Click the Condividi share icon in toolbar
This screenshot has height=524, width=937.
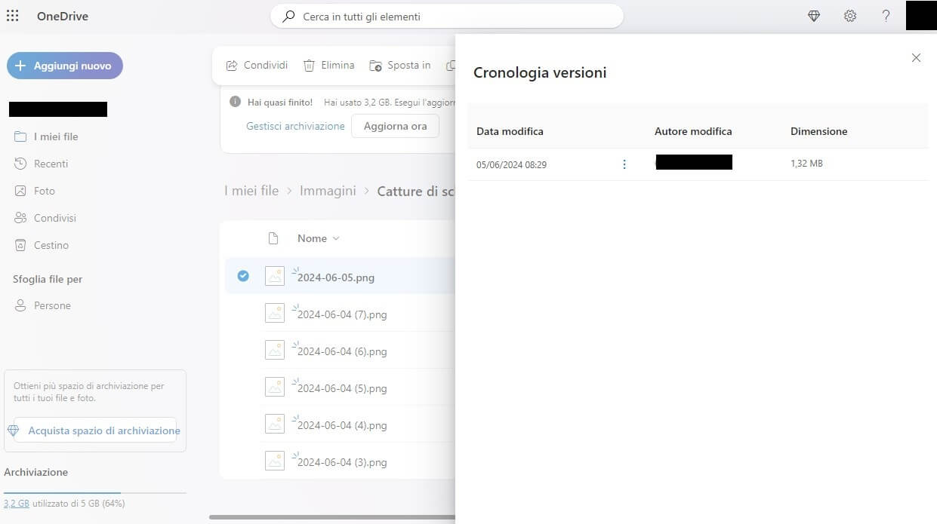coord(232,65)
